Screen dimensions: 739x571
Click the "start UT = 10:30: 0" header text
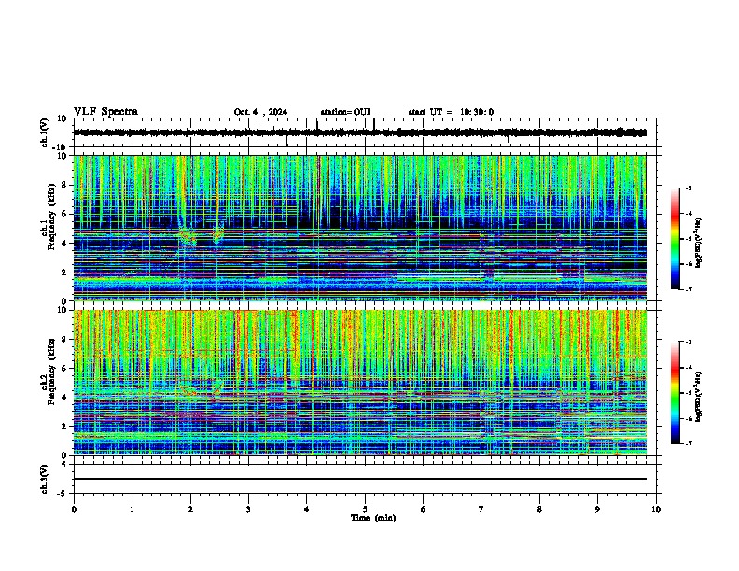click(x=451, y=112)
